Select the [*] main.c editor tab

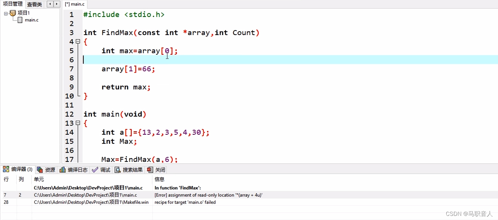(75, 4)
